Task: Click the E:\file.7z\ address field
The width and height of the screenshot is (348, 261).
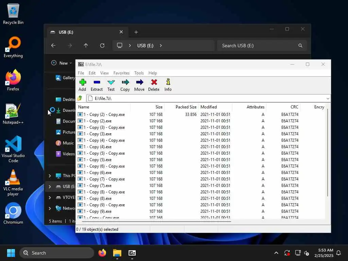Action: 206,98
